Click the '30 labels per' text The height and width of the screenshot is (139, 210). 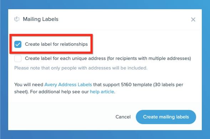click(169, 84)
